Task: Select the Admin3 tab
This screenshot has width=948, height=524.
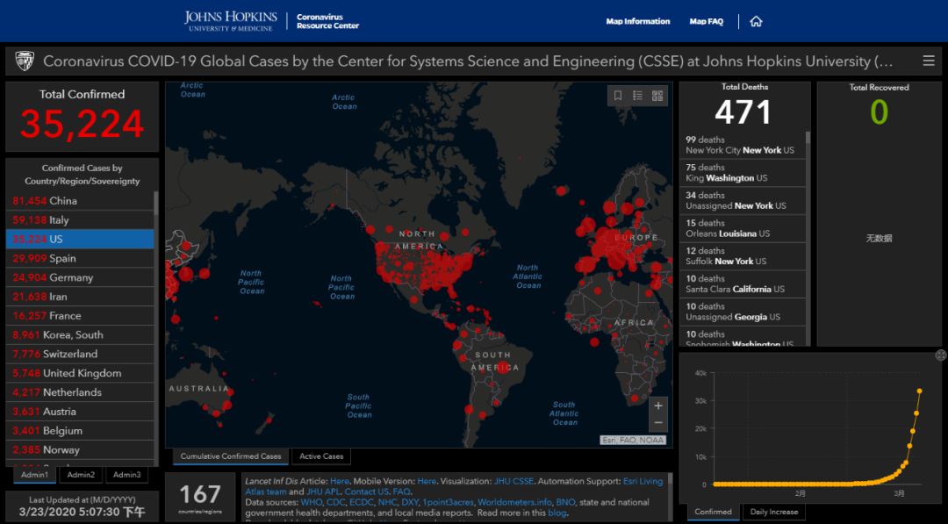Action: point(126,475)
